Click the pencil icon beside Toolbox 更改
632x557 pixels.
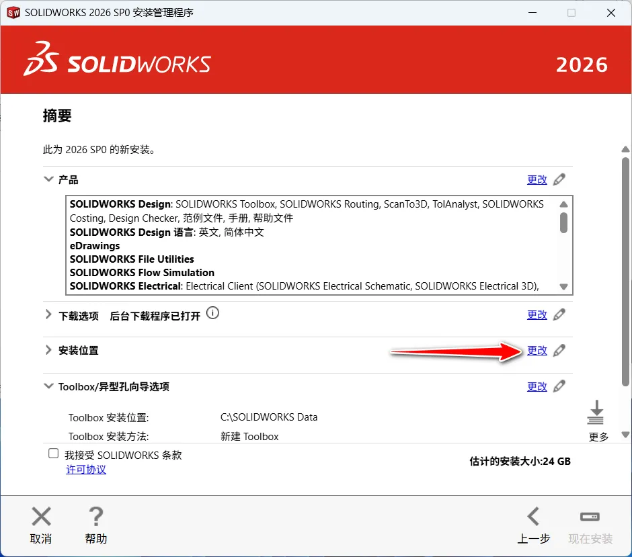coord(559,386)
